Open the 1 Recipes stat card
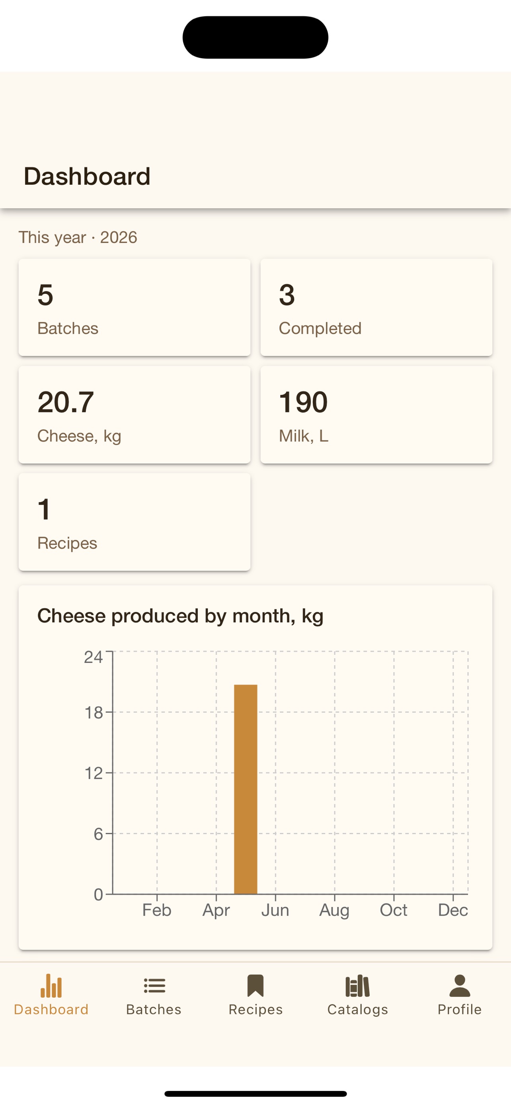511x1106 pixels. point(134,522)
